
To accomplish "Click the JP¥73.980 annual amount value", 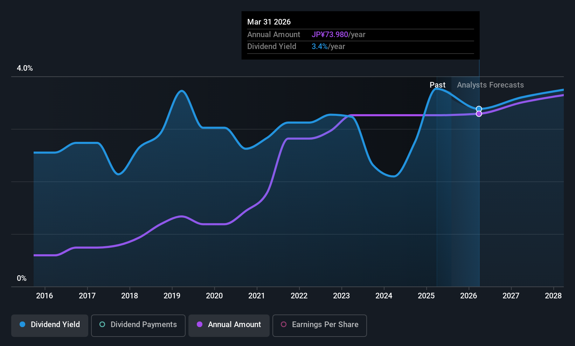I will [330, 35].
